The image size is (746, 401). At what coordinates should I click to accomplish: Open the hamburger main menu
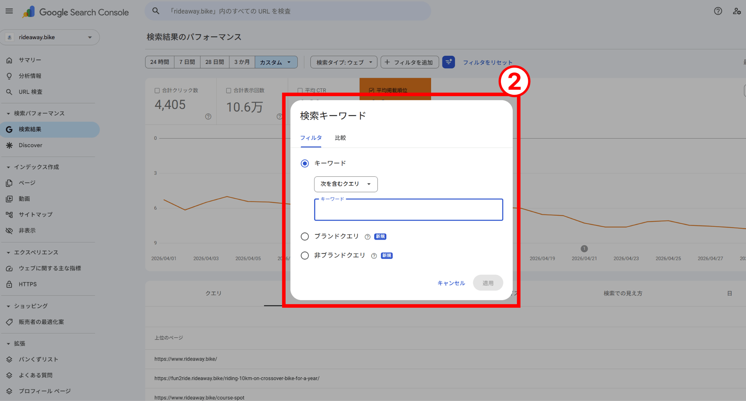[9, 11]
